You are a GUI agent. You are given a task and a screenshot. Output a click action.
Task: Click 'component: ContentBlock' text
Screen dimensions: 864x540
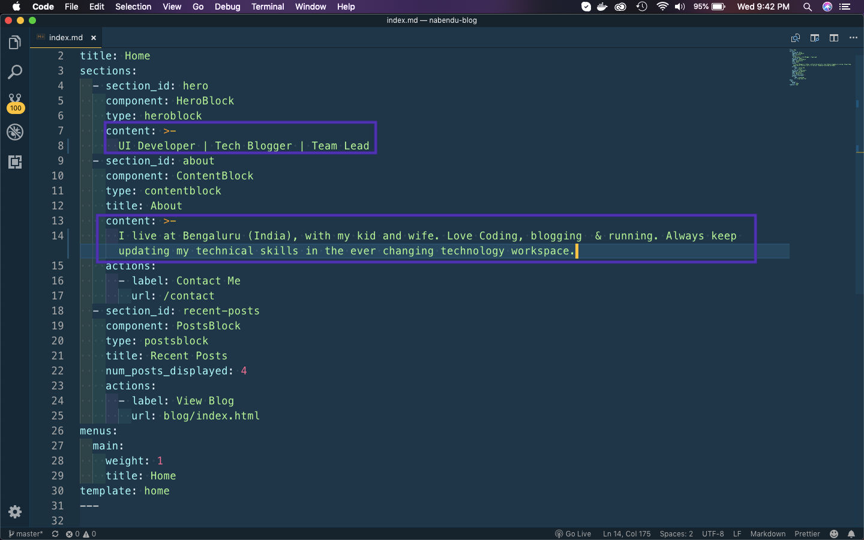(x=179, y=176)
